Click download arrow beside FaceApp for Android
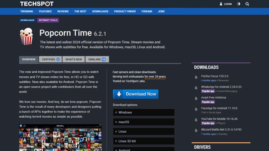Viewport: 269px width, 151px height. (x=196, y=109)
